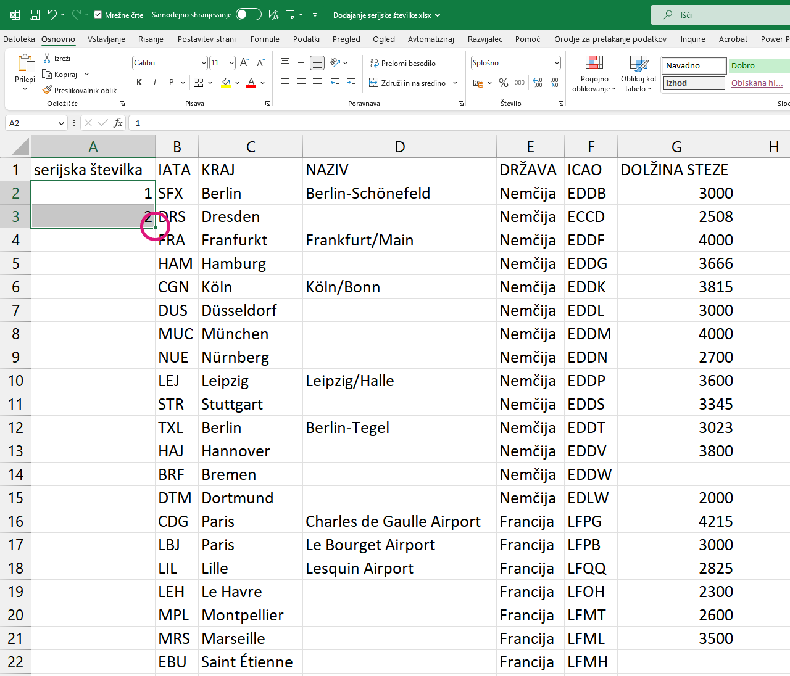Switch to the Podatki tab

point(306,39)
